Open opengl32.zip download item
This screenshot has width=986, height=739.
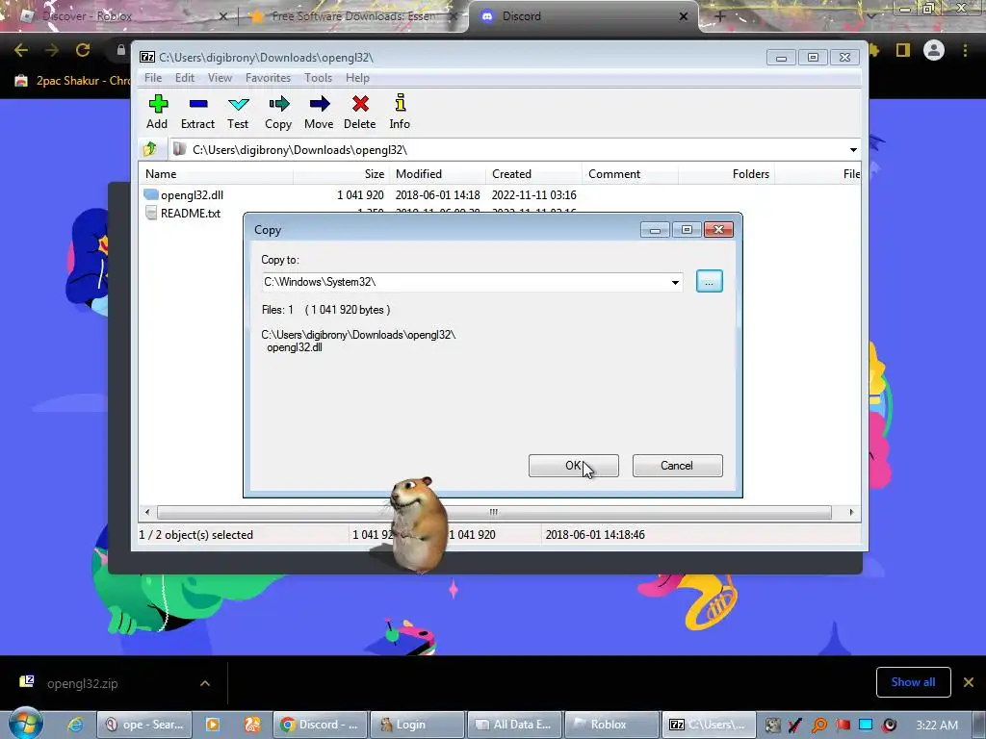[82, 683]
